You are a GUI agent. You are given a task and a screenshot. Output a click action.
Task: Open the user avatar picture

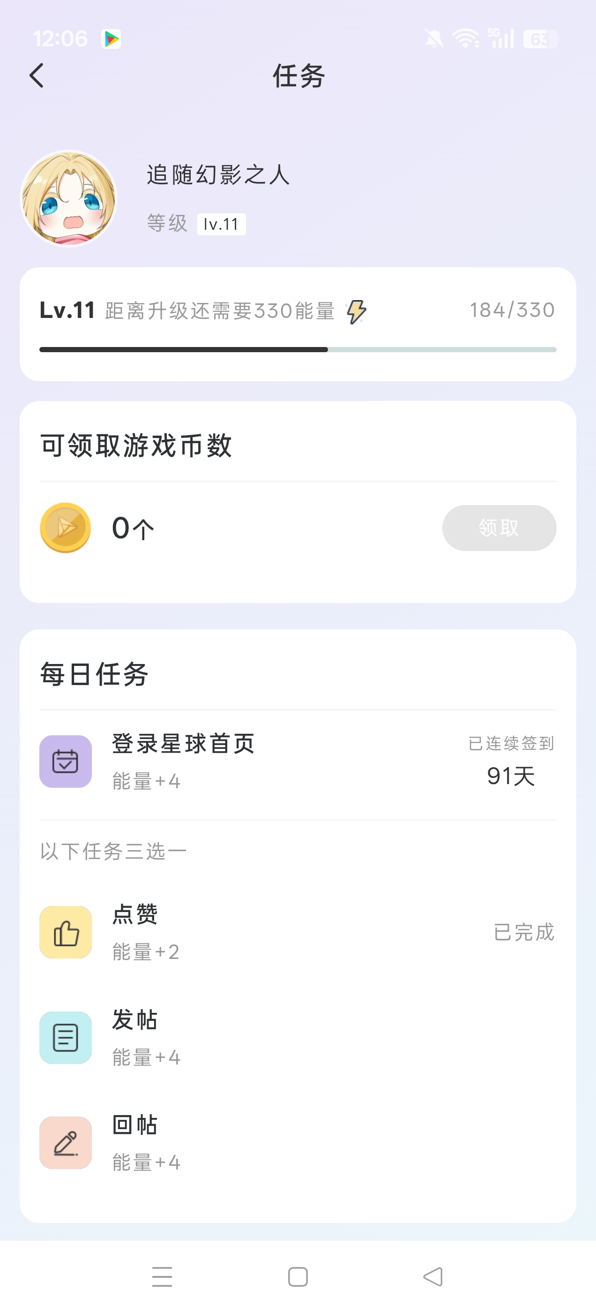click(69, 198)
